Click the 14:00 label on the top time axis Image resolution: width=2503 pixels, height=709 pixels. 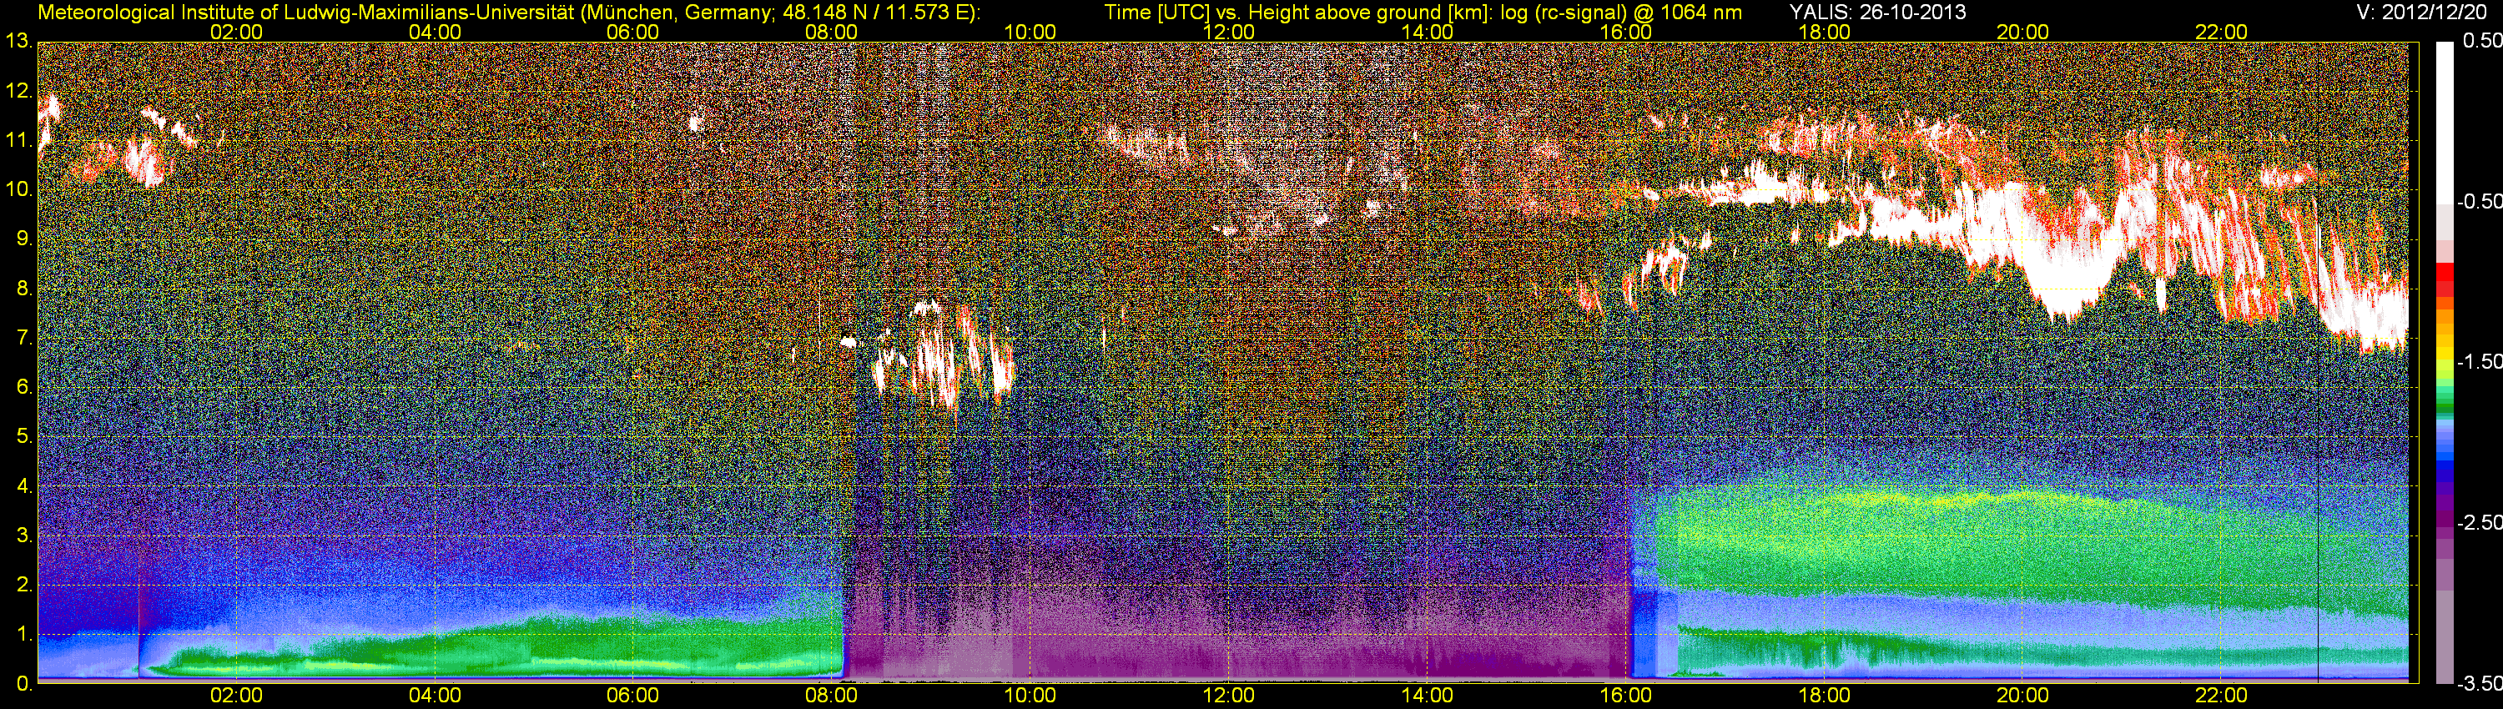(1428, 32)
